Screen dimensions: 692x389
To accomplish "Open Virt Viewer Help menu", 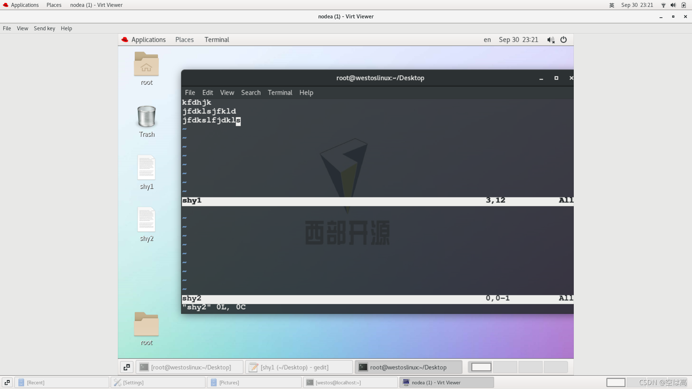I will [x=66, y=28].
